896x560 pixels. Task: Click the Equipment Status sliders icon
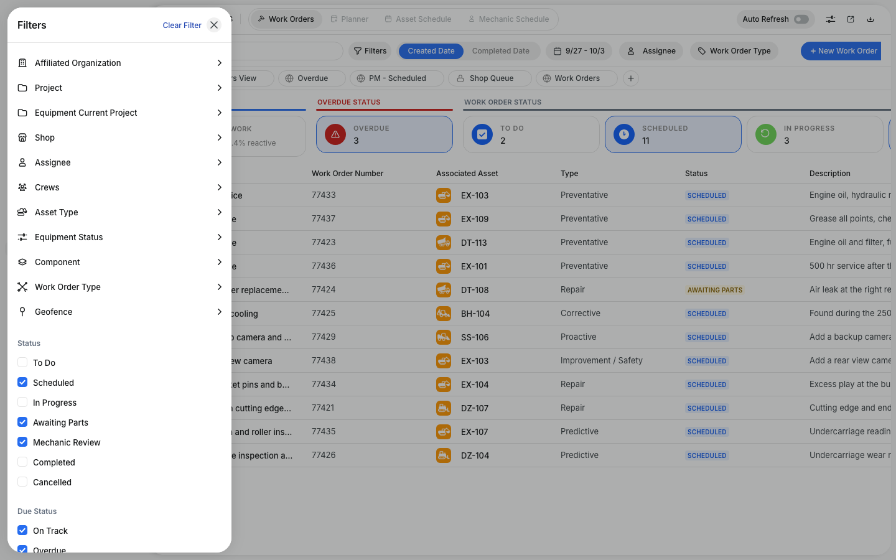[22, 237]
